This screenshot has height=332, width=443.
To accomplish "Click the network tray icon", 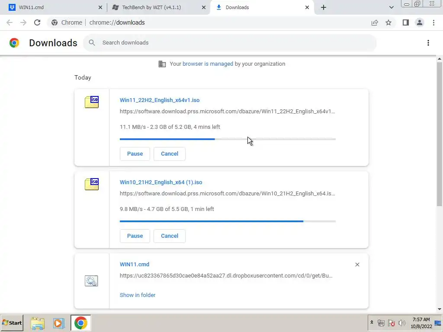I will tap(381, 323).
